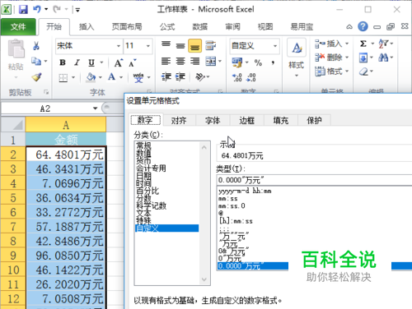Open number format dropdown 自定义
Viewport: 412px width, 309px height.
pyautogui.click(x=275, y=46)
